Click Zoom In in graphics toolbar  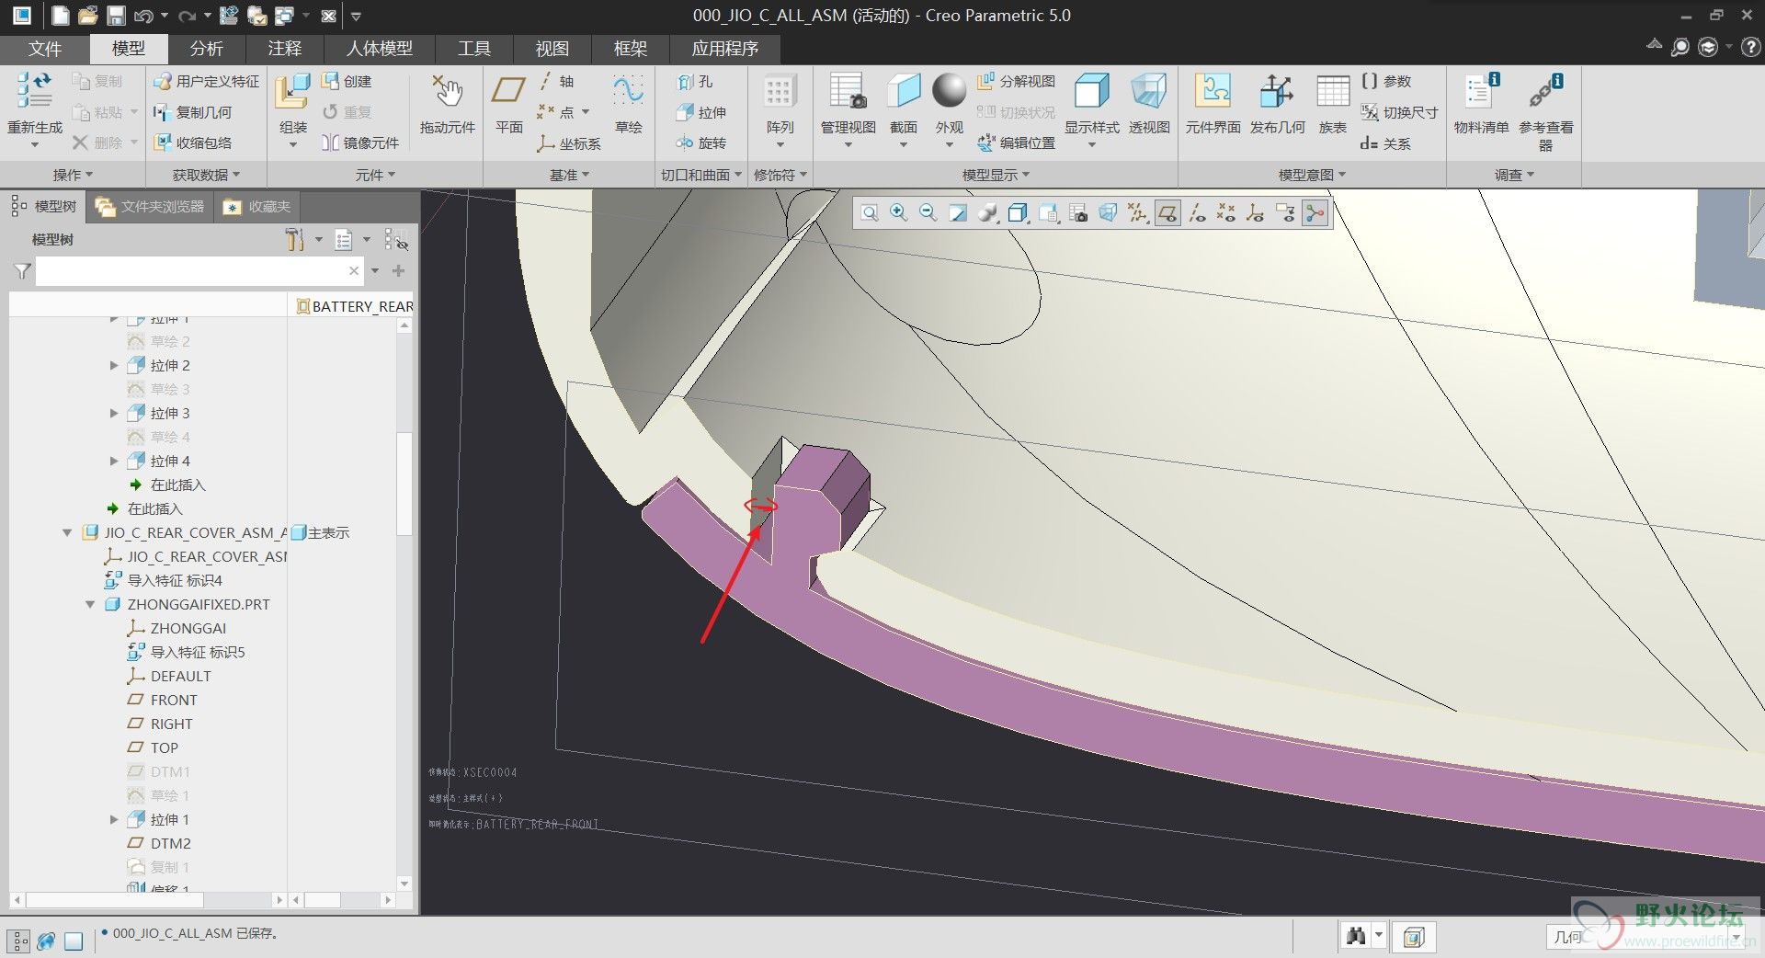(x=898, y=213)
